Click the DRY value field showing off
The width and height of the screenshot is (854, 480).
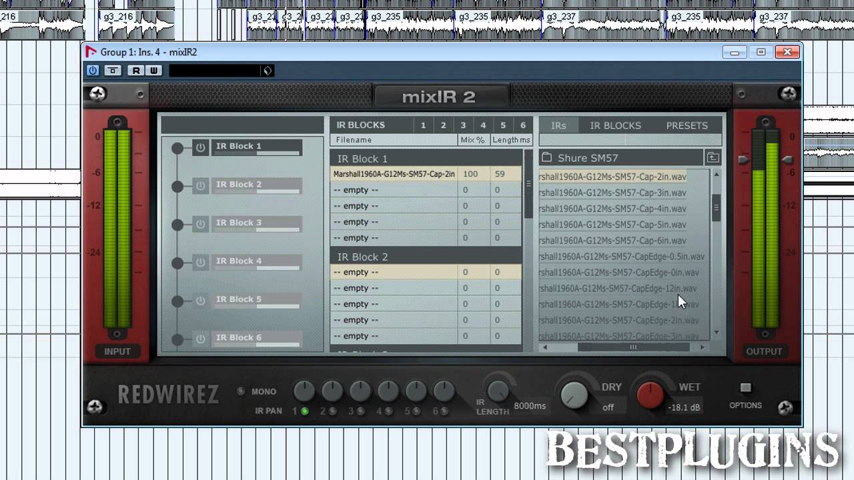click(608, 407)
